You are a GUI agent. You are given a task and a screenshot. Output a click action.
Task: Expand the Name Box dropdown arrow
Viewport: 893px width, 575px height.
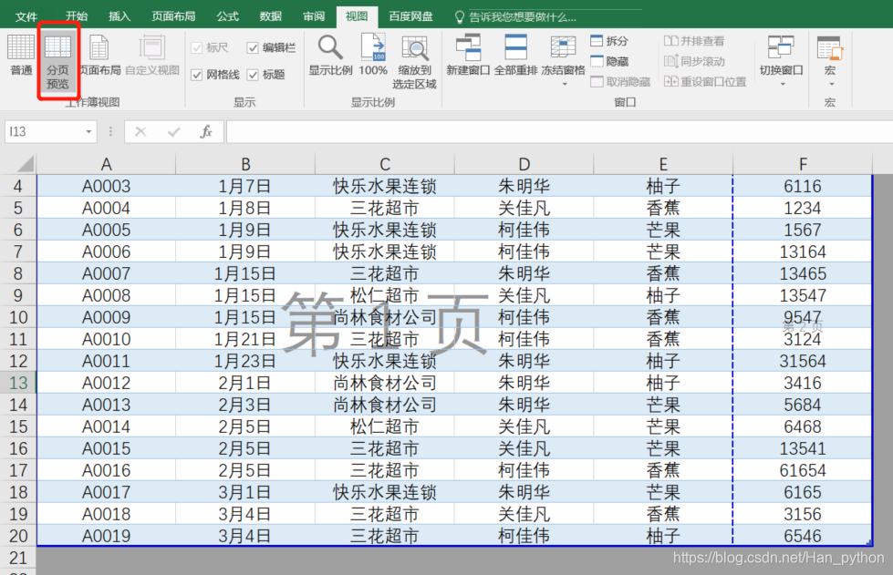coord(88,132)
